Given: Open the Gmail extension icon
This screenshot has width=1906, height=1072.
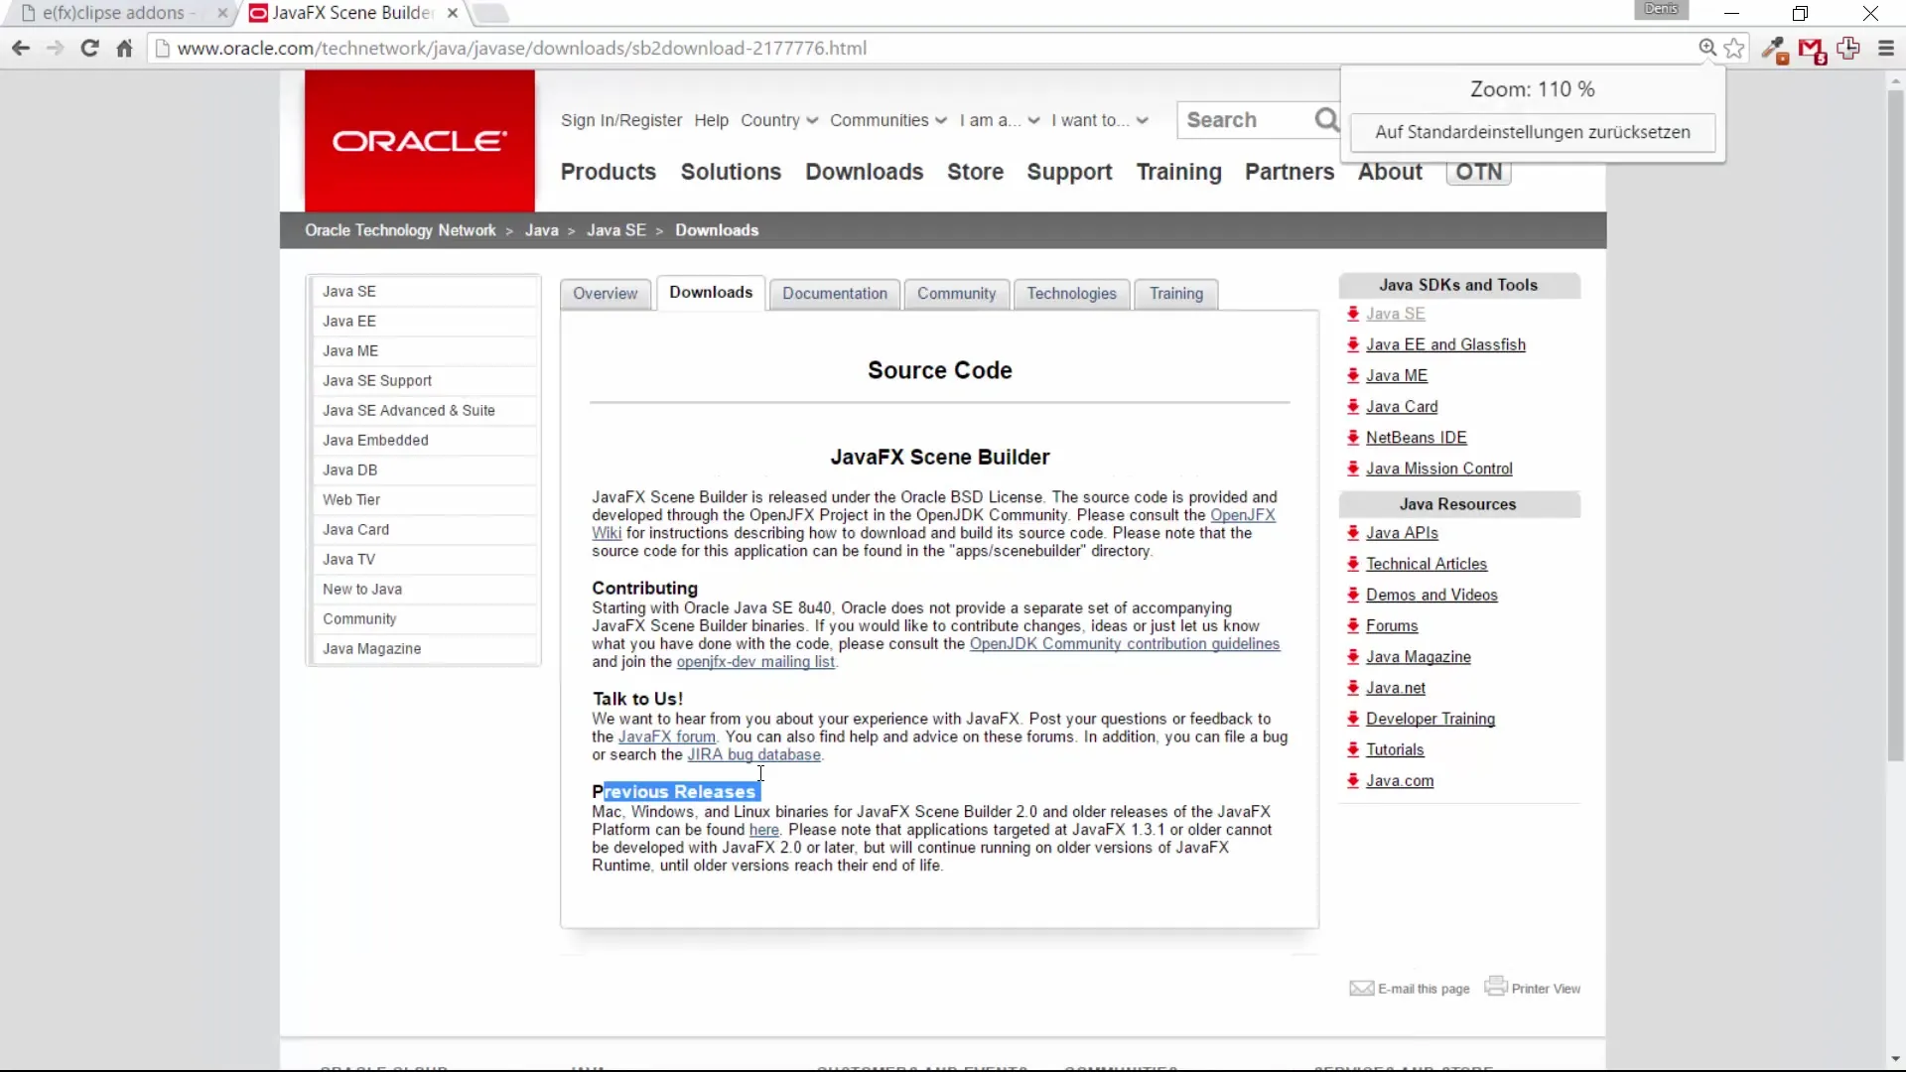Looking at the screenshot, I should click(1812, 50).
